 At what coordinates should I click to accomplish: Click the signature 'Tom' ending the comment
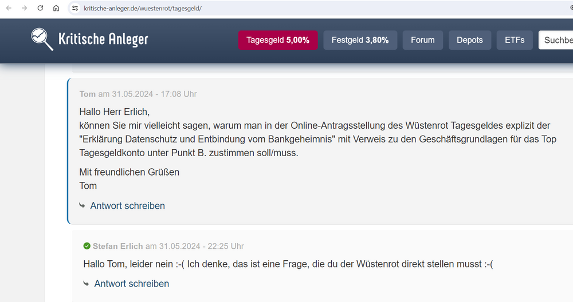pyautogui.click(x=88, y=186)
